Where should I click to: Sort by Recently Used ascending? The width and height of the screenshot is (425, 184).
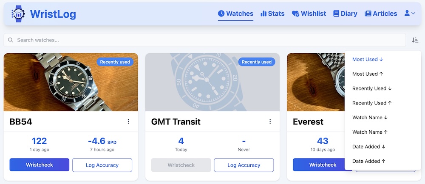click(372, 103)
